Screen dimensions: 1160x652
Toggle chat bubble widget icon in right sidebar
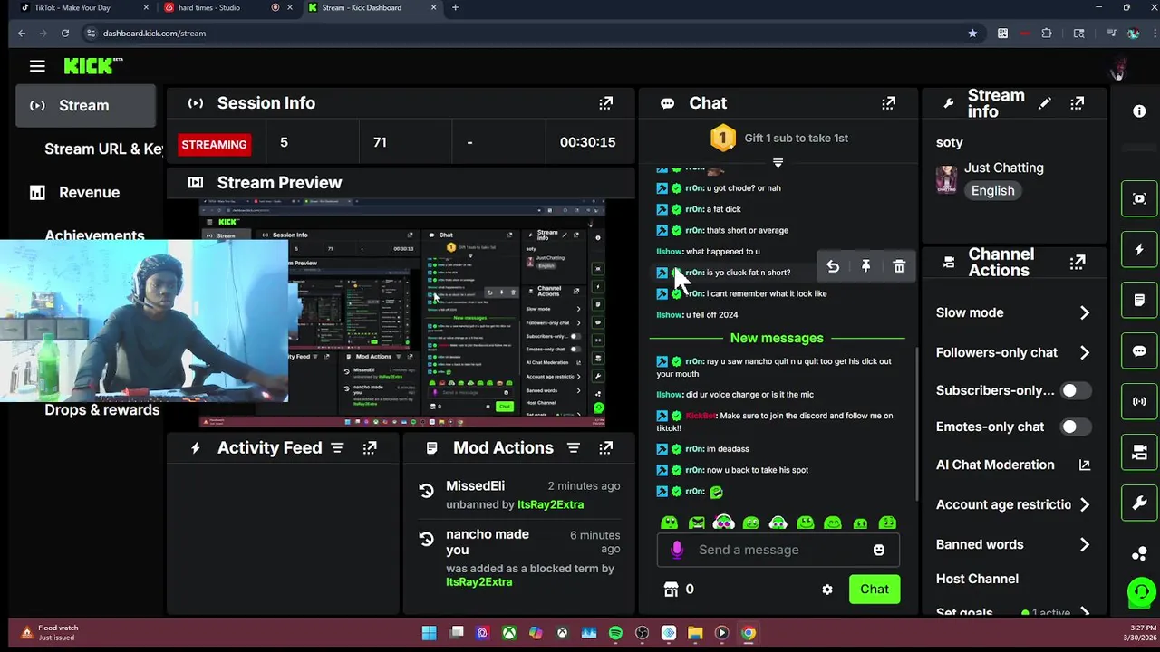pyautogui.click(x=1139, y=350)
